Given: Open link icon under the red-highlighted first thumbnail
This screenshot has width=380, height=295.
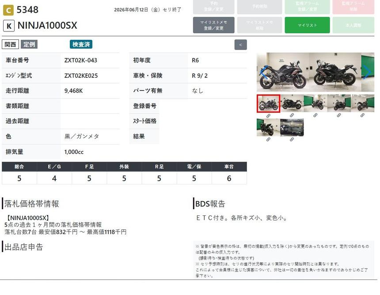Looking at the screenshot, I should (x=268, y=116).
